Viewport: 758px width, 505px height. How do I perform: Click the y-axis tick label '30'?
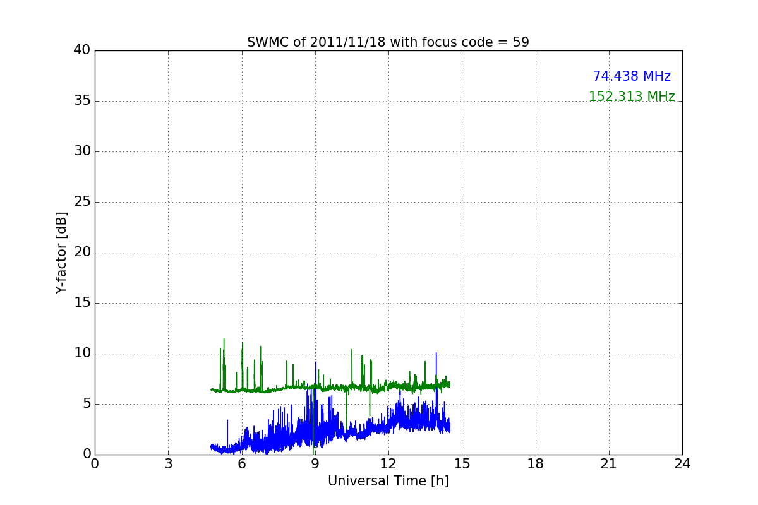pyautogui.click(x=82, y=151)
